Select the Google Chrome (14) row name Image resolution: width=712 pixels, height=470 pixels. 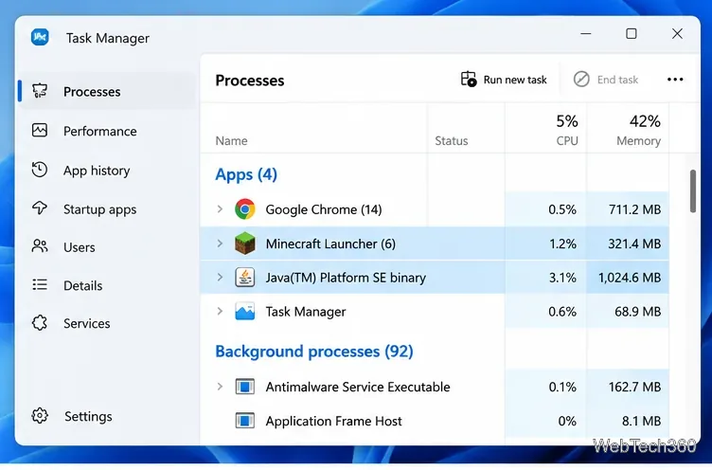(x=324, y=209)
